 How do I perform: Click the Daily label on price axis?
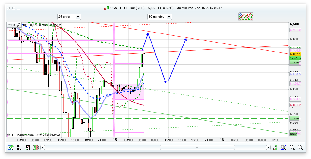pos(293,134)
